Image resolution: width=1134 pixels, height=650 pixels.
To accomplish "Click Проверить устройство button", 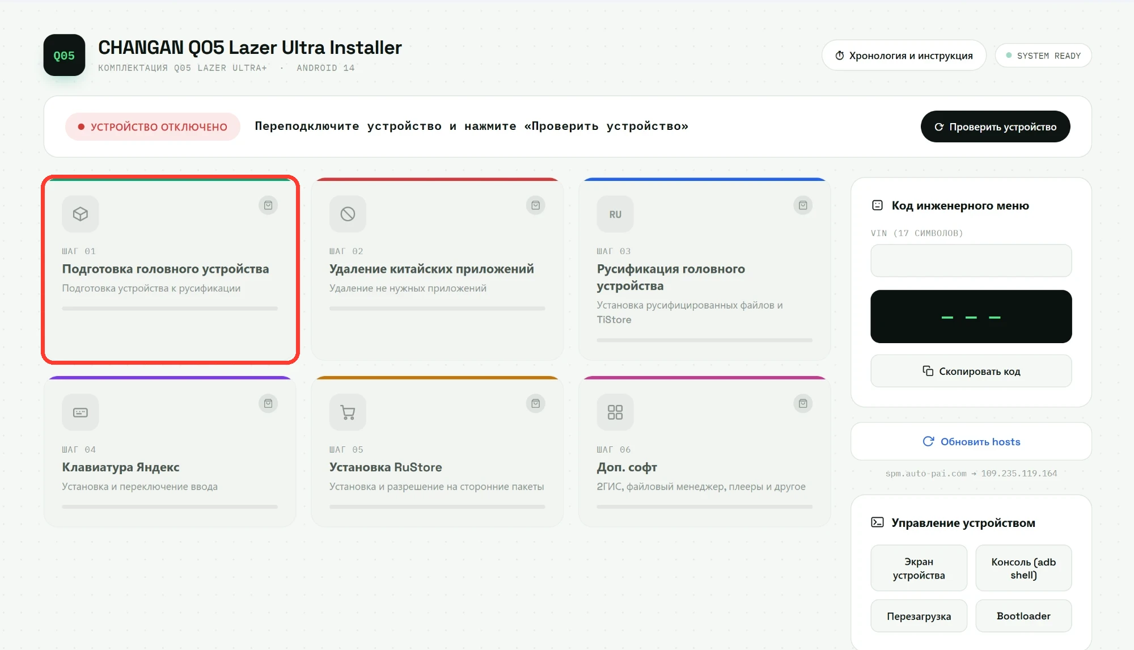I will pos(995,126).
